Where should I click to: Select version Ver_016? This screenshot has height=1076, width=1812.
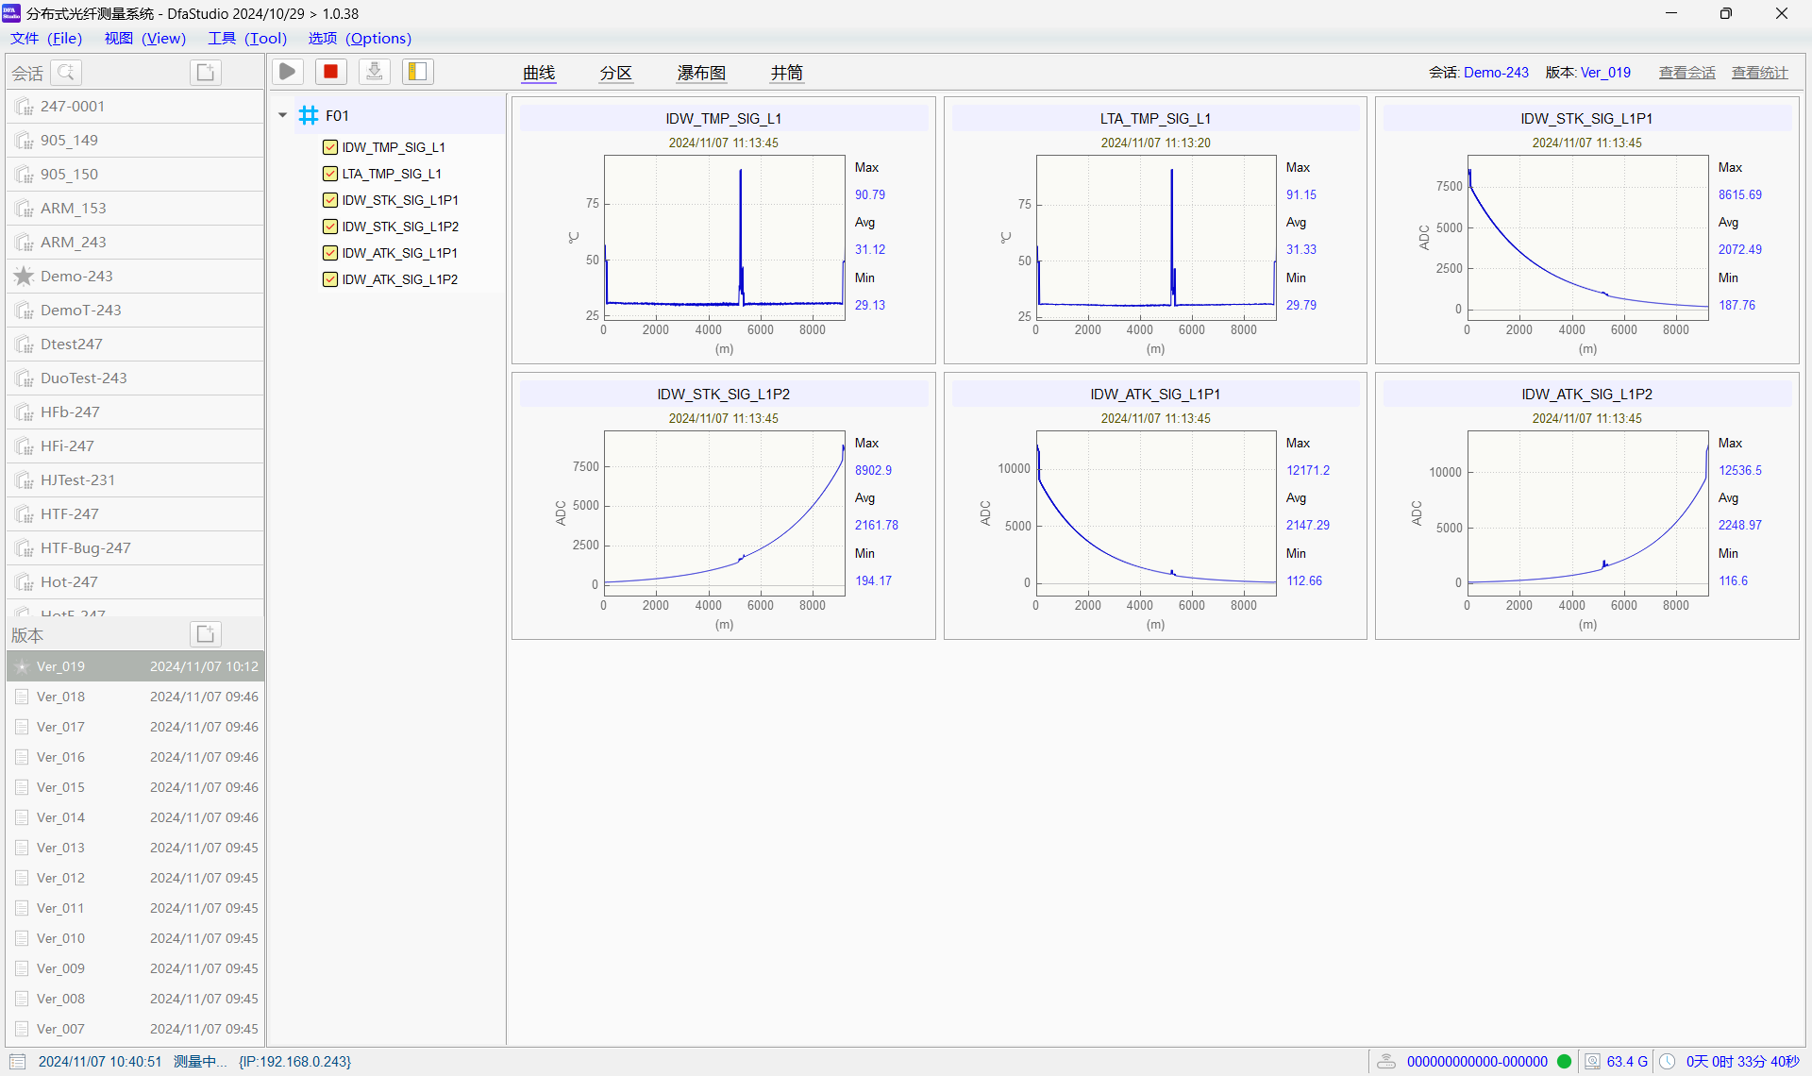tap(135, 757)
